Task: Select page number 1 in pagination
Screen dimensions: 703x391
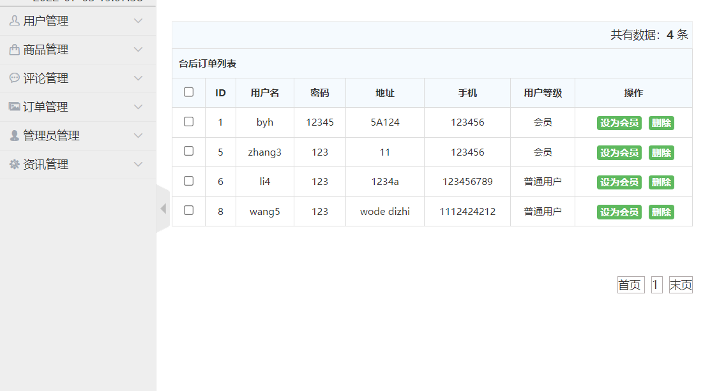Action: click(x=657, y=285)
